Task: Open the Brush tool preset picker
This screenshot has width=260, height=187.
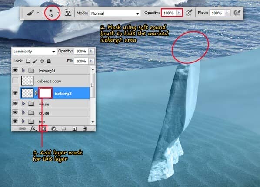Action: click(33, 13)
